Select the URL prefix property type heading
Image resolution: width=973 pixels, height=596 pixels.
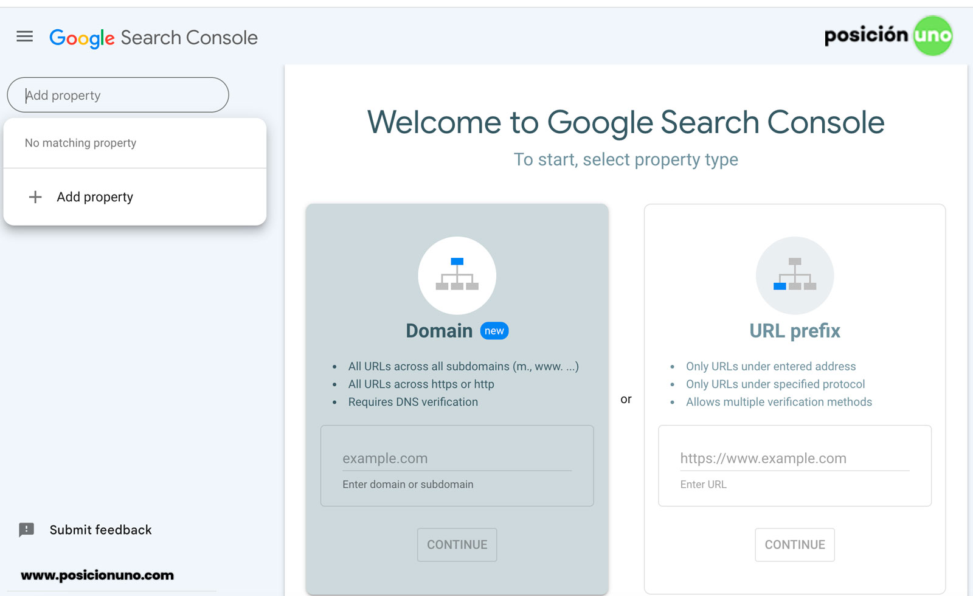coord(794,331)
